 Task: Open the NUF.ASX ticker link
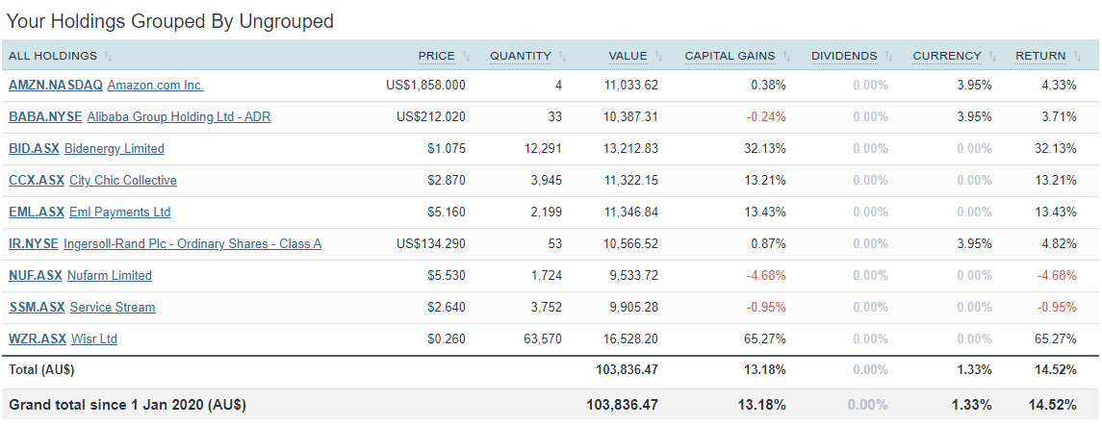click(x=36, y=276)
